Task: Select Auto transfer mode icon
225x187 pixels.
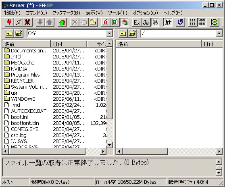Action: pos(124,22)
